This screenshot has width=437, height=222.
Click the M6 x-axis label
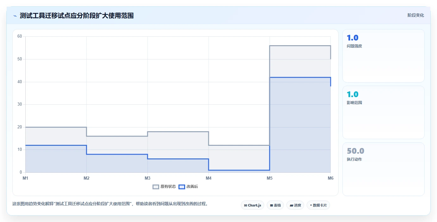coord(331,178)
